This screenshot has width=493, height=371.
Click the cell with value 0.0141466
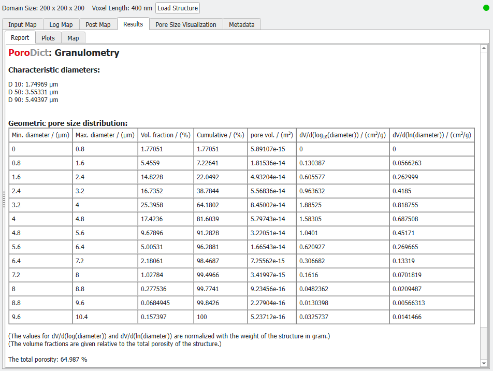tap(432, 317)
